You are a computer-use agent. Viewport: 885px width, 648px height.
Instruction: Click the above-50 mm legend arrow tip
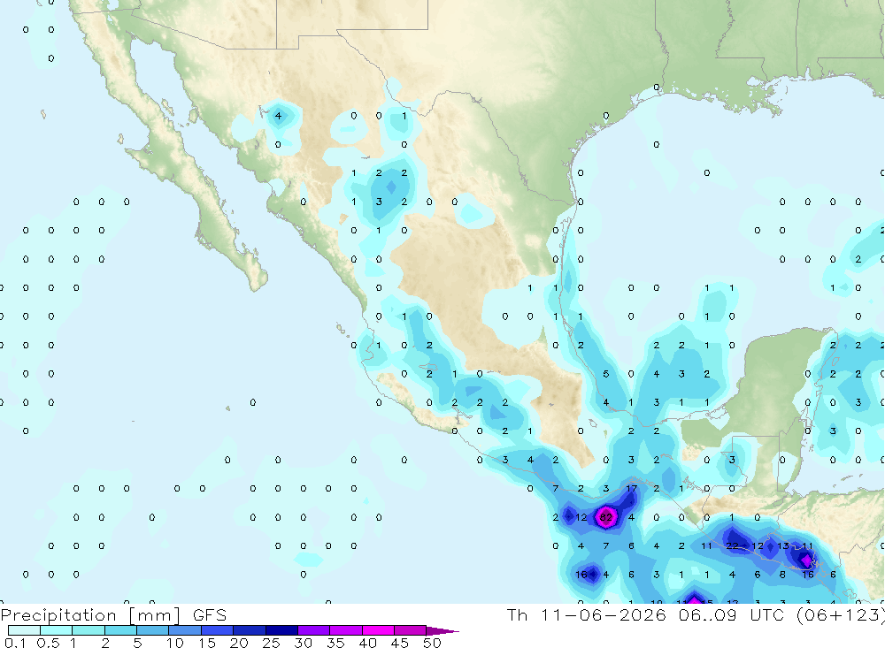[x=443, y=630]
